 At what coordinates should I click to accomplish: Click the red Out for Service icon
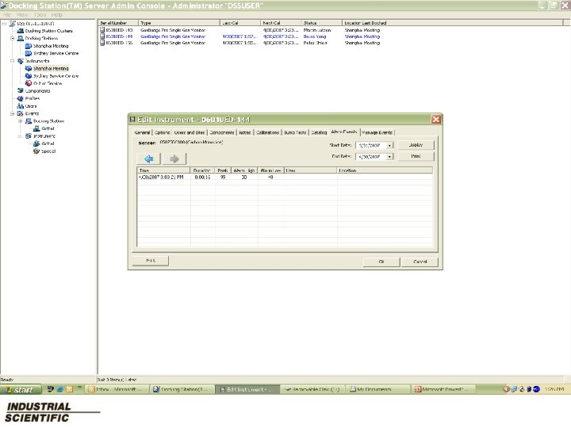(29, 83)
